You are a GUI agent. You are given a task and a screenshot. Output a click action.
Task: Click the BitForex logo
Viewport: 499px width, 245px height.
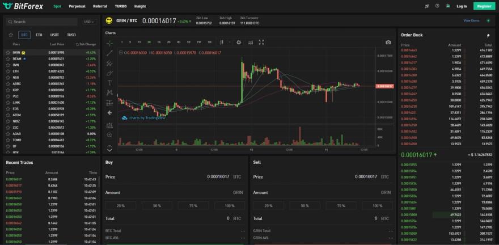(x=23, y=6)
